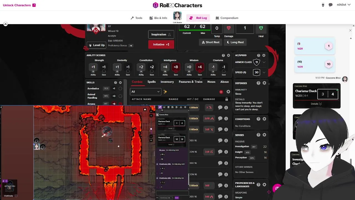355x200 pixels.
Task: Open the Notes tab
Action: (211, 82)
